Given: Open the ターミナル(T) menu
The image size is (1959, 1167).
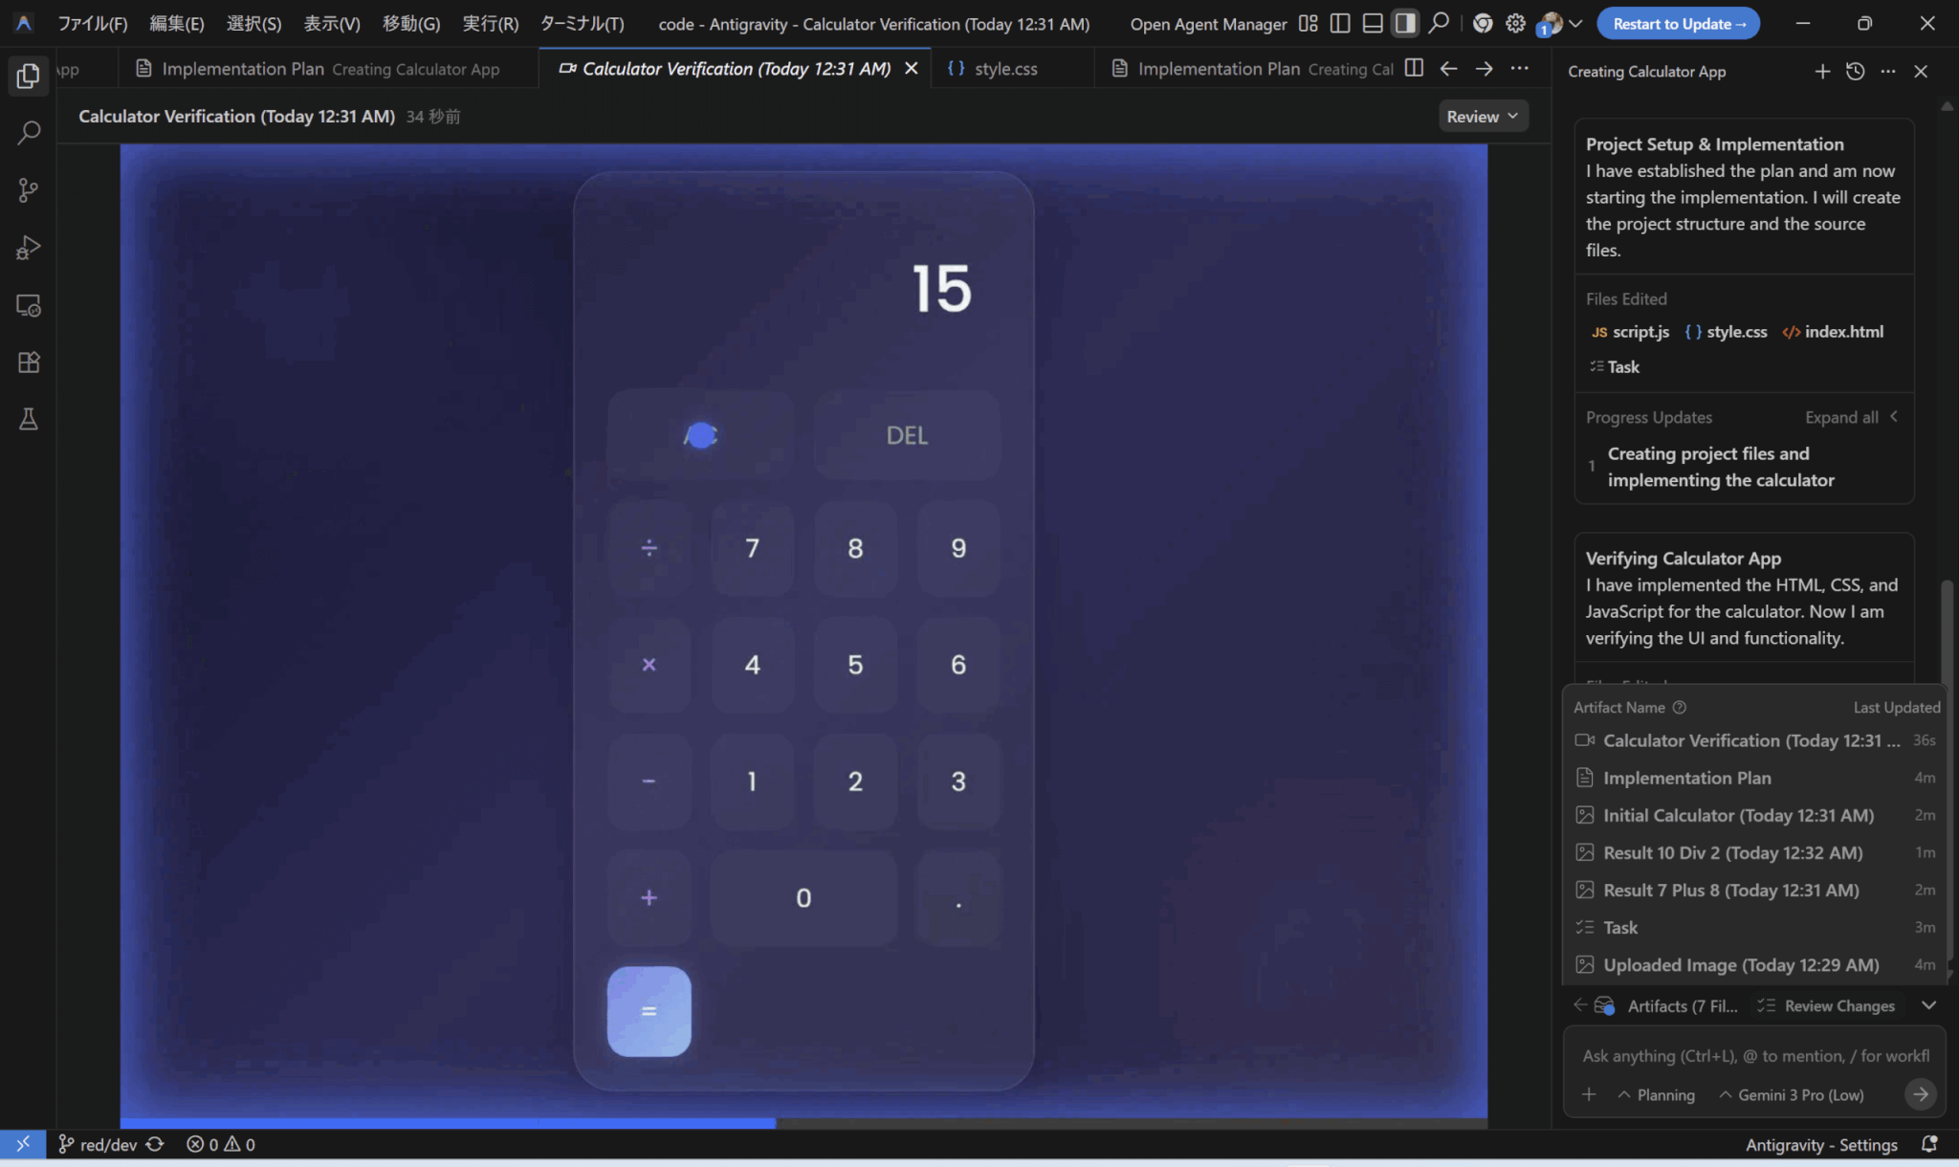Looking at the screenshot, I should (x=582, y=24).
